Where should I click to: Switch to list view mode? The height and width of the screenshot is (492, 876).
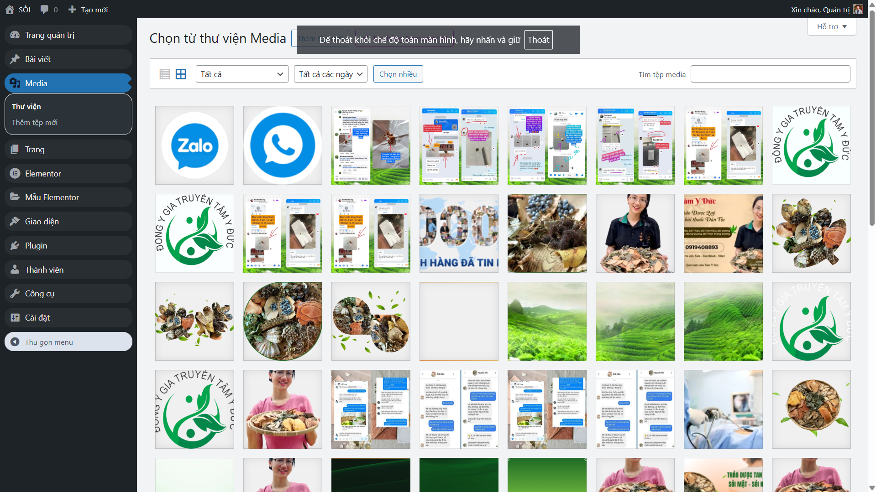(165, 74)
